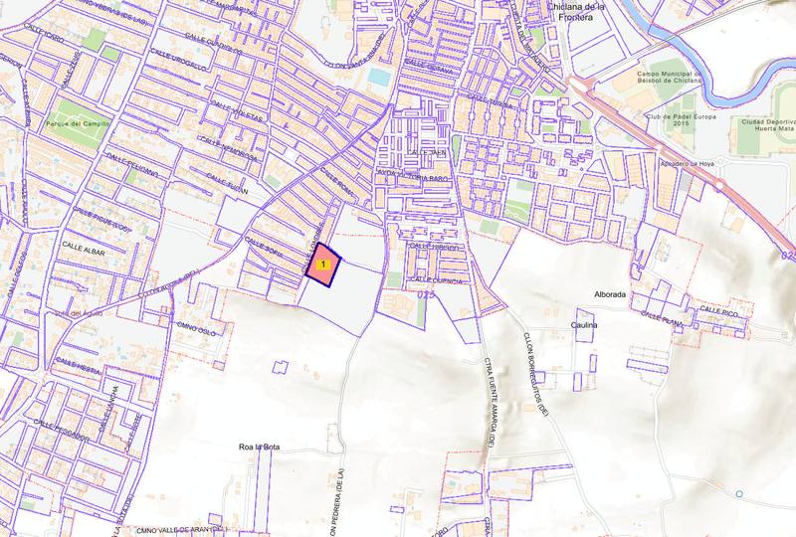Click the 'Roa la Bota' label
Image resolution: width=796 pixels, height=537 pixels.
click(x=259, y=447)
